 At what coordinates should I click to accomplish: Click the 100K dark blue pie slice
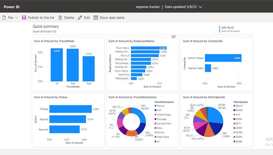click(x=216, y=128)
